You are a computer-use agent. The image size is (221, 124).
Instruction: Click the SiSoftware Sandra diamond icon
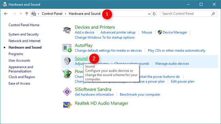coord(67,92)
